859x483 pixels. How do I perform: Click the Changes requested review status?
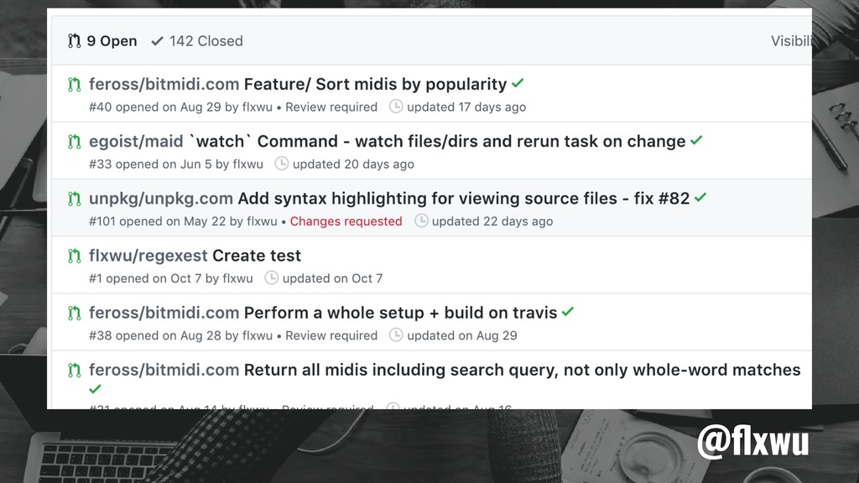tap(346, 221)
